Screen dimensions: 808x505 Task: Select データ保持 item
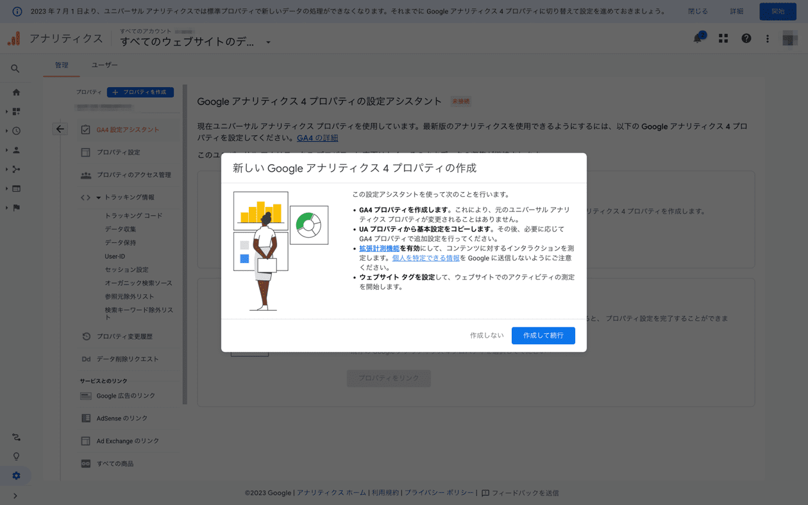coord(121,243)
